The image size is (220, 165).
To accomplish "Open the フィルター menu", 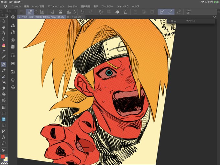I will (107, 6).
